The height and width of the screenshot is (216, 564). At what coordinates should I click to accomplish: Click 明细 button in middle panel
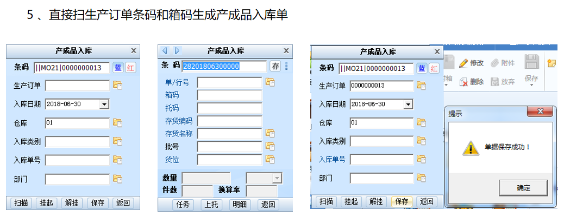[x=240, y=205]
